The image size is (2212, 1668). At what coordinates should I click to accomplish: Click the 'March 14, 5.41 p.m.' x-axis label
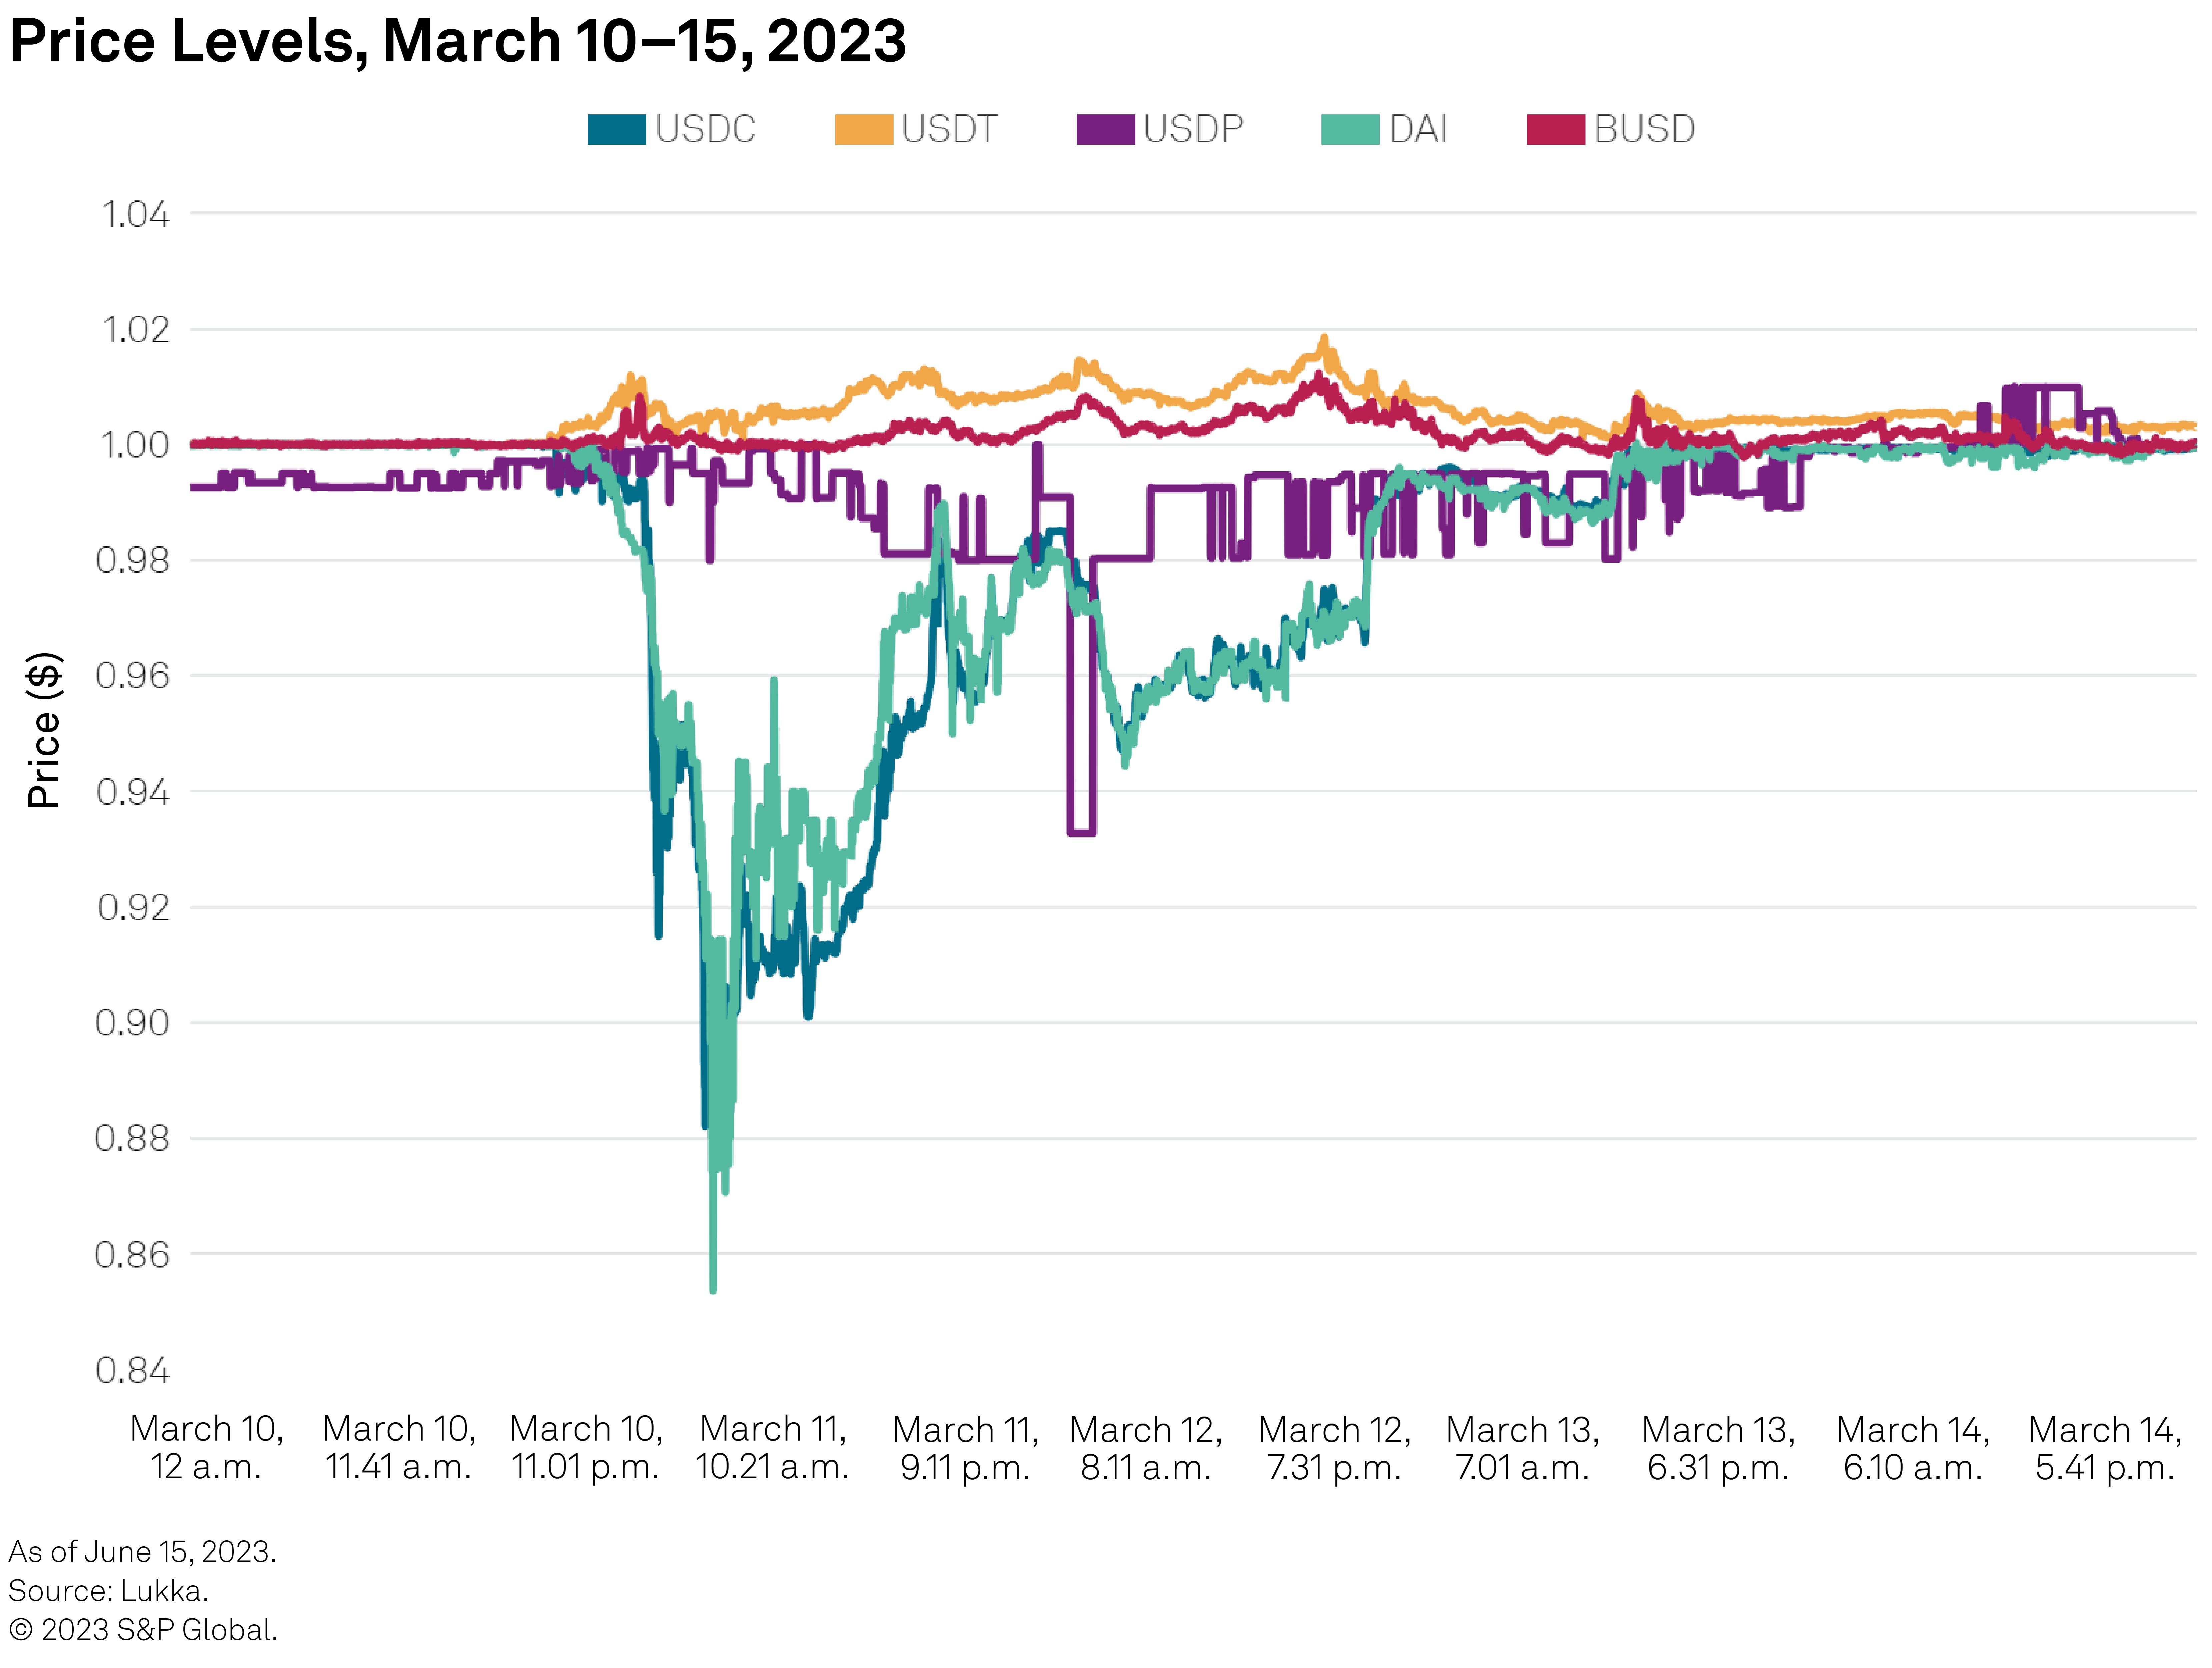2105,1448
